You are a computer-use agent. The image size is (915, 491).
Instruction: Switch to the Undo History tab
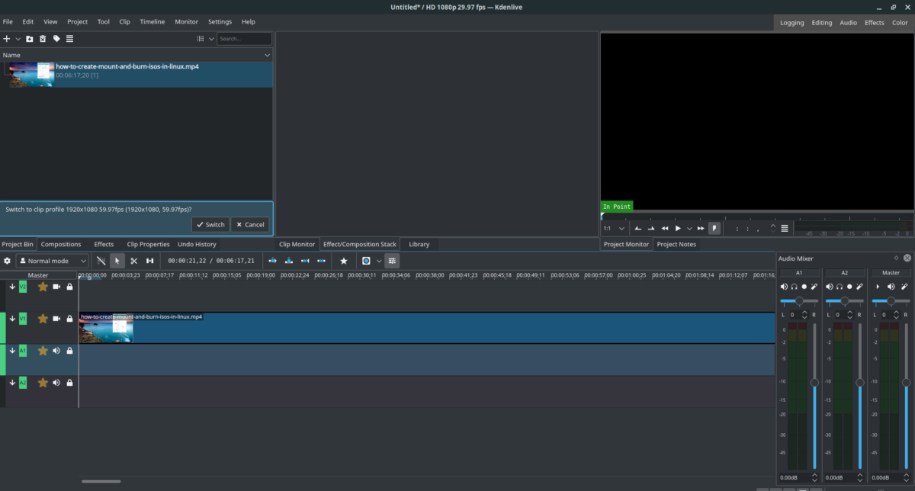197,244
